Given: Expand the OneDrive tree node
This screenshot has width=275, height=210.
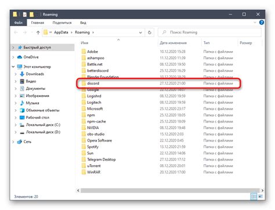Looking at the screenshot, I should click(13, 57).
